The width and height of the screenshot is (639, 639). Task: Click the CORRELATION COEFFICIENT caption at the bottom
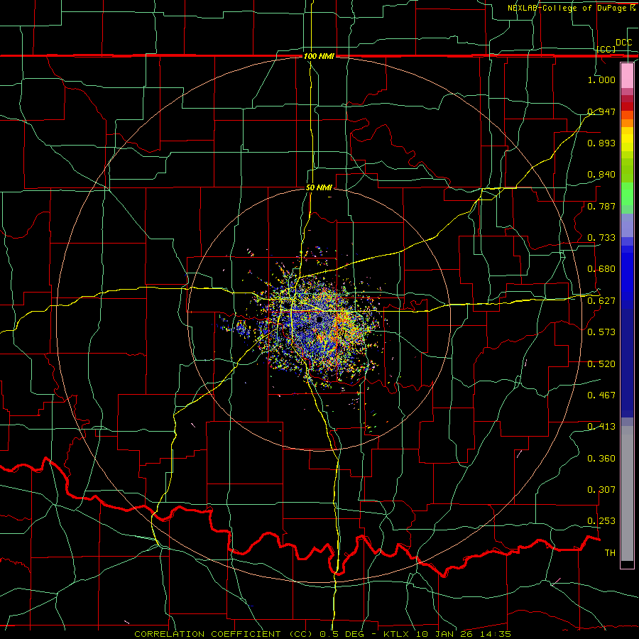[x=322, y=634]
